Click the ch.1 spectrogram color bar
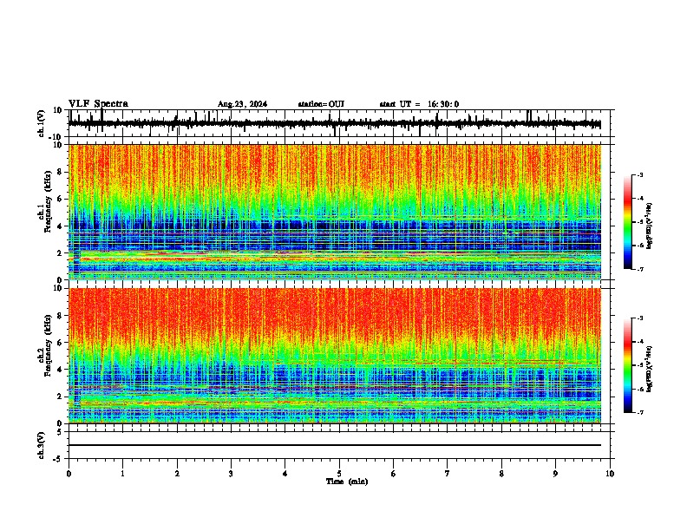The height and width of the screenshot is (531, 687). point(627,222)
